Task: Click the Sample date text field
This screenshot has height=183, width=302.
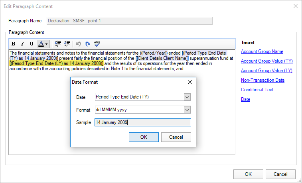Action: pos(142,123)
